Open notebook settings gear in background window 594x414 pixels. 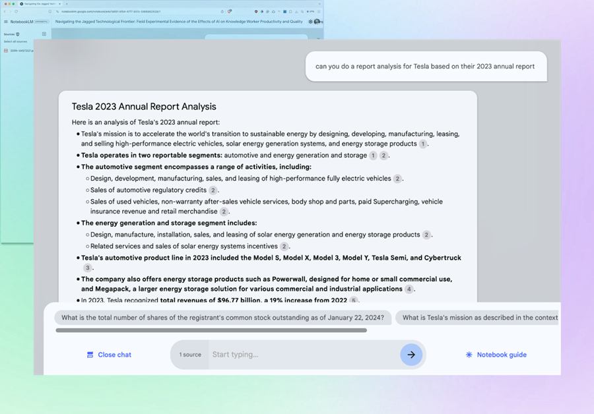[310, 22]
